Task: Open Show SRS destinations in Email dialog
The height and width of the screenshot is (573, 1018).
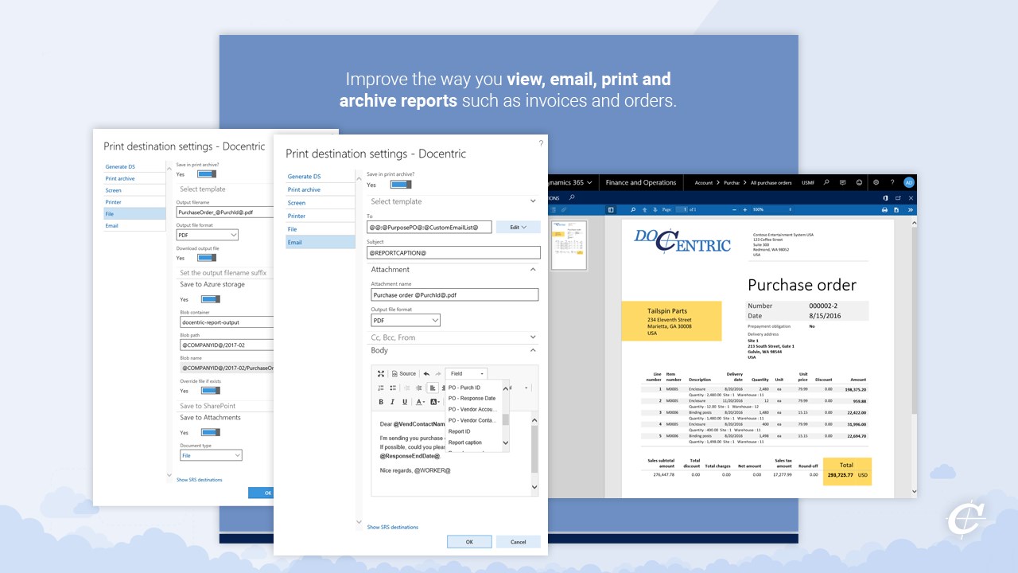Action: (392, 527)
